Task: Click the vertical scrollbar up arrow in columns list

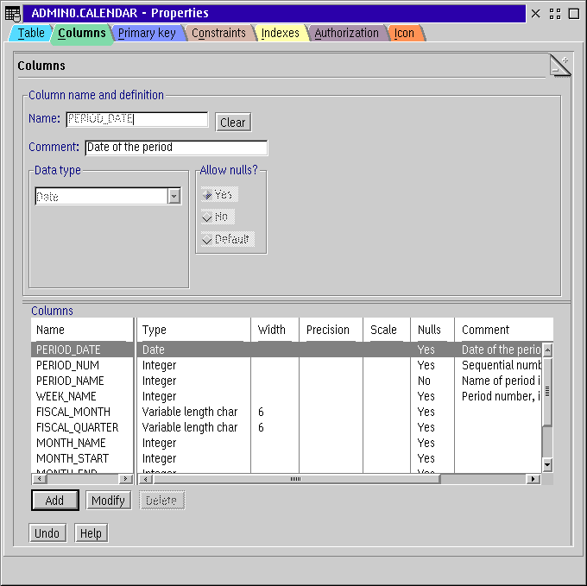Action: [x=546, y=350]
